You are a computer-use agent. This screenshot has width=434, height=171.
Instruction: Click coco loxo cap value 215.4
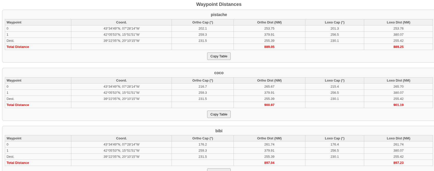point(335,87)
